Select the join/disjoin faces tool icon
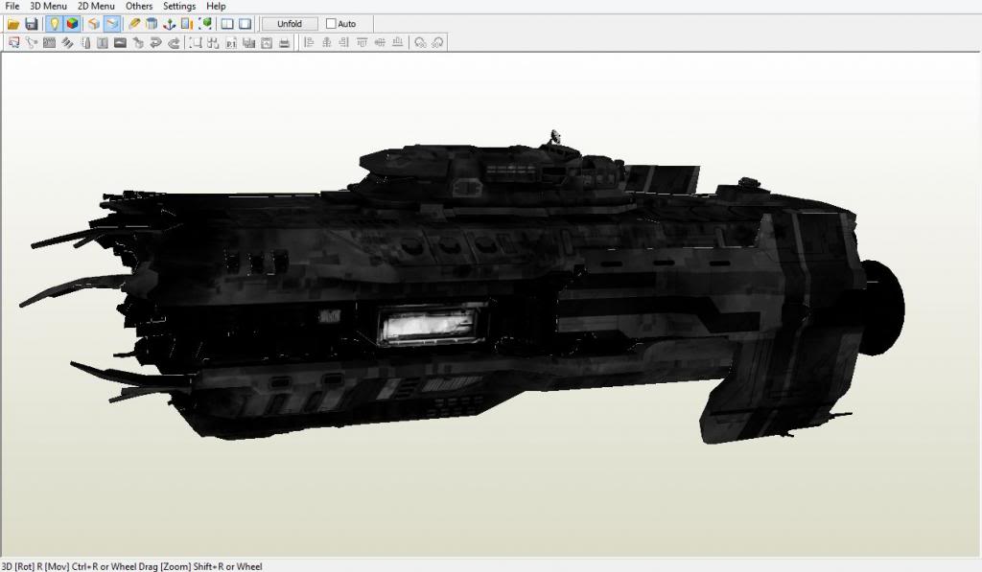 click(x=32, y=42)
